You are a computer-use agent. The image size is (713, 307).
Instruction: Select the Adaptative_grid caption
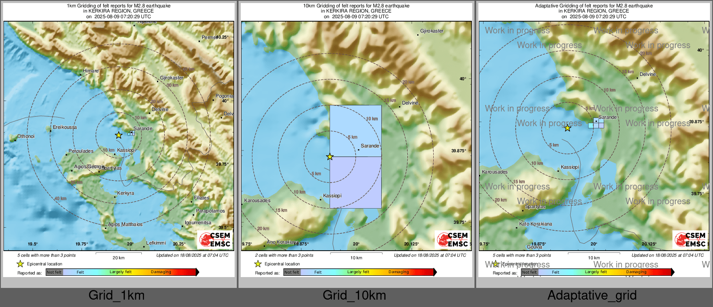(592, 295)
